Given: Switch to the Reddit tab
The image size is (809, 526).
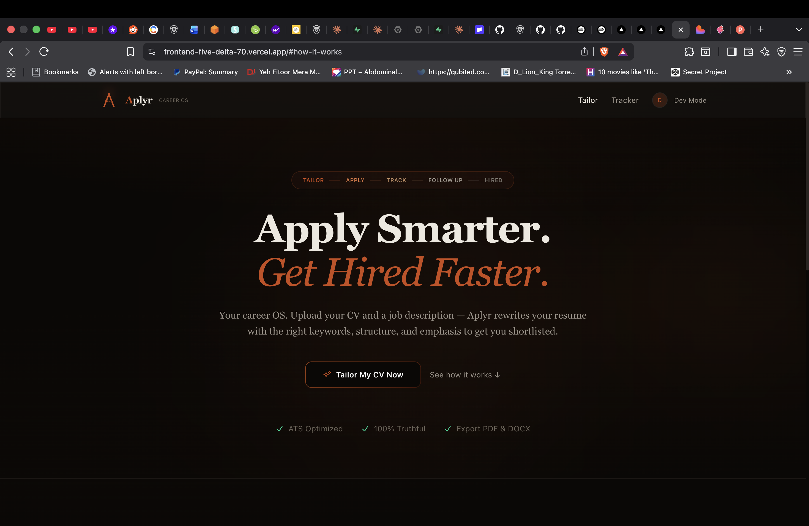Looking at the screenshot, I should point(133,30).
